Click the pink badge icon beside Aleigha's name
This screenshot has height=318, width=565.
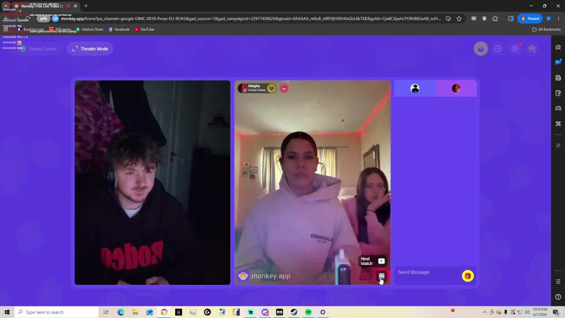284,88
